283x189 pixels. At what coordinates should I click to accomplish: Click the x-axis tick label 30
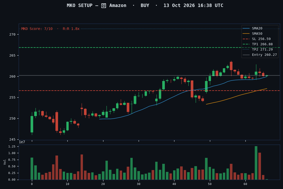tap(139, 184)
